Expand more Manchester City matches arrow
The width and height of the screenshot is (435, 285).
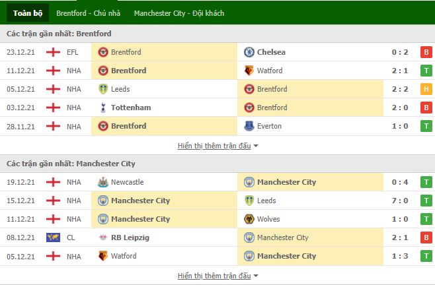tap(256, 276)
